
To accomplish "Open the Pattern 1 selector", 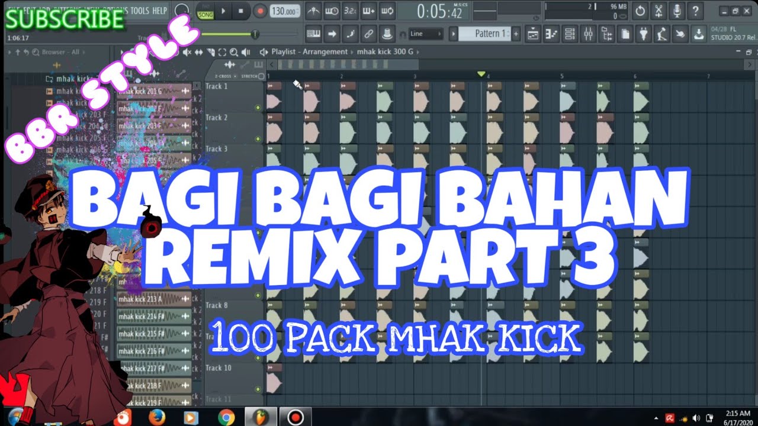I will [485, 34].
